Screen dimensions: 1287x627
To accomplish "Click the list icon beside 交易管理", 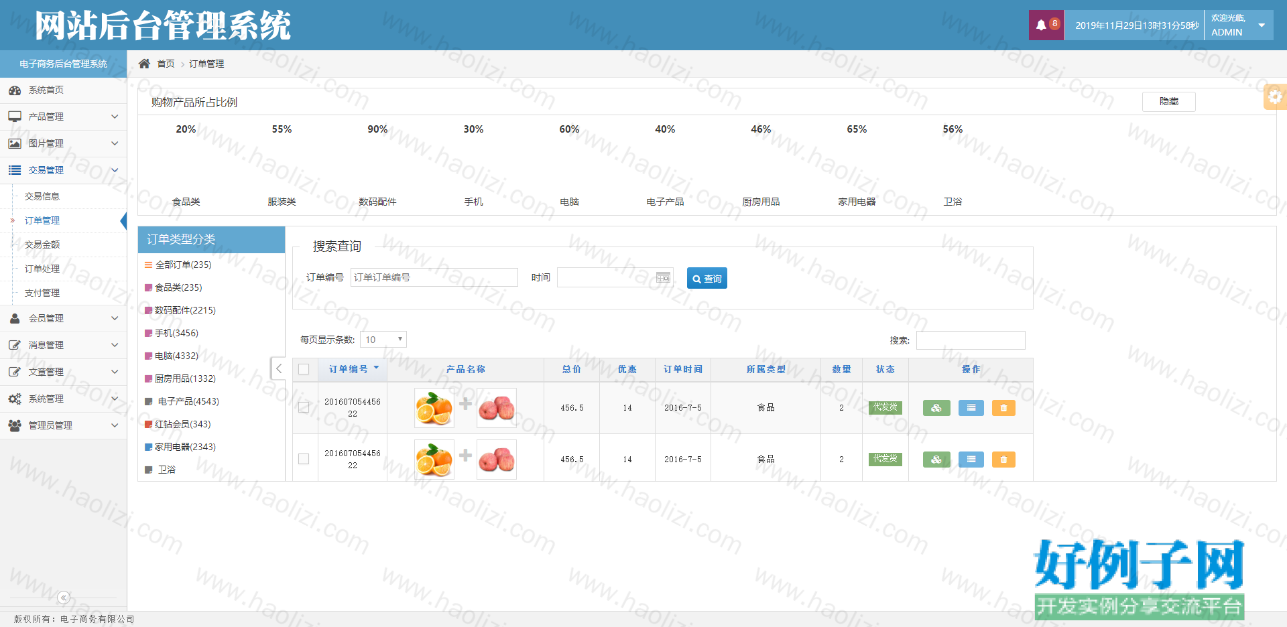I will (x=15, y=170).
